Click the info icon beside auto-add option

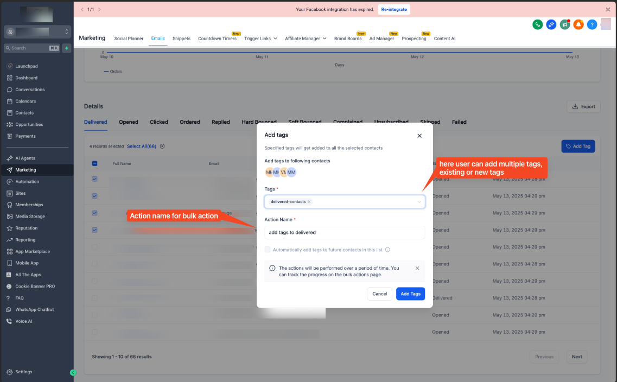[x=387, y=250]
